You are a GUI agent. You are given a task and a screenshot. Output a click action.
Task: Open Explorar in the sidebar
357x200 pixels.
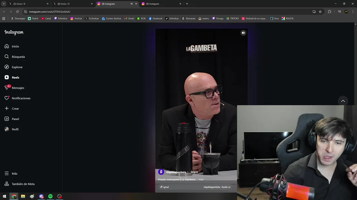13,67
